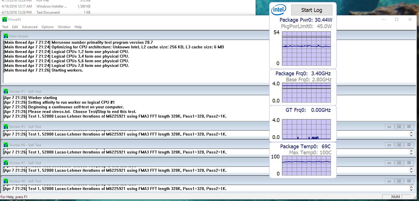Click 'Please read stress.txt' log line
The width and height of the screenshot is (419, 201).
(x=70, y=112)
